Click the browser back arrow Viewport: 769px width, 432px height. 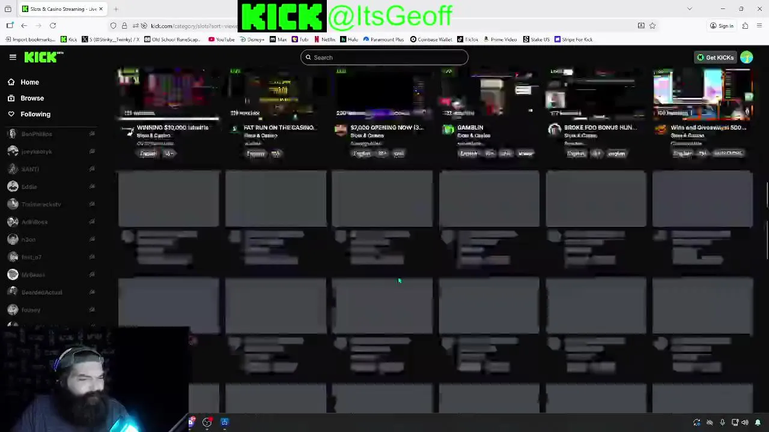(x=24, y=26)
